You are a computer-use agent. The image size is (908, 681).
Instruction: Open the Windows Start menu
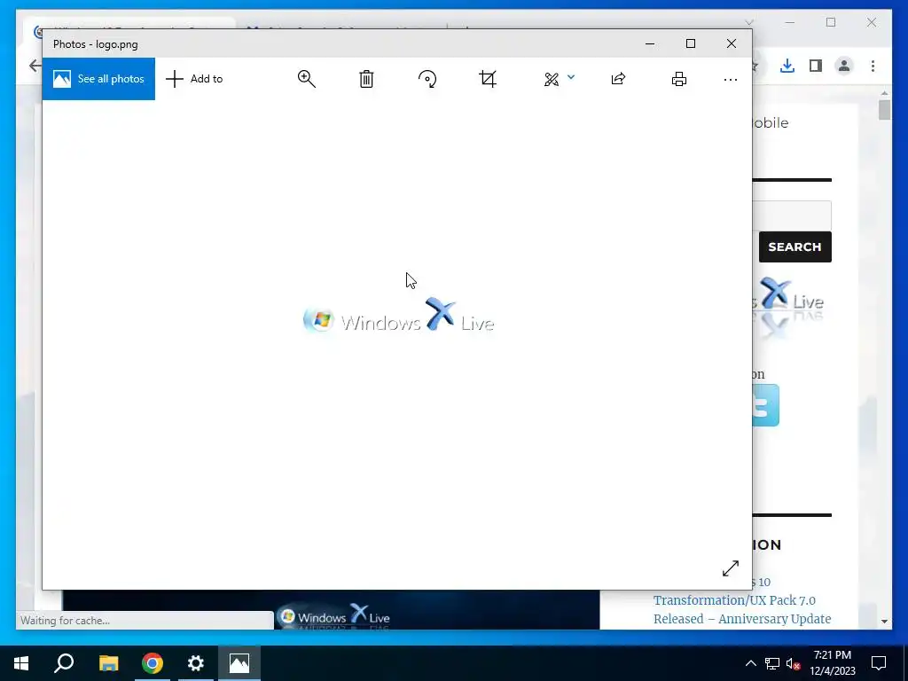(x=21, y=663)
